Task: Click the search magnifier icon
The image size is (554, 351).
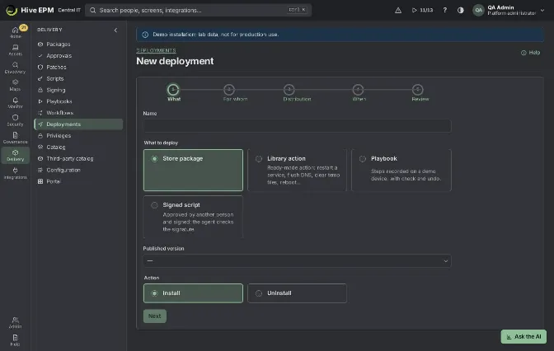Action: pos(93,10)
